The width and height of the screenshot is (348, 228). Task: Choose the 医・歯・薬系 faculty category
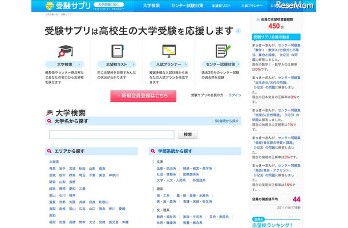[x=166, y=201]
